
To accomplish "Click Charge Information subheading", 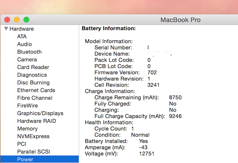I will click(110, 91).
